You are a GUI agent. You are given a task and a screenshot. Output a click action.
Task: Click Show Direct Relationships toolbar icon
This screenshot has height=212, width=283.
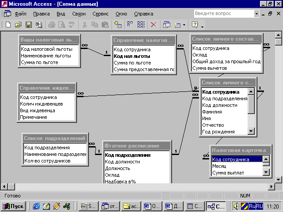130,25
